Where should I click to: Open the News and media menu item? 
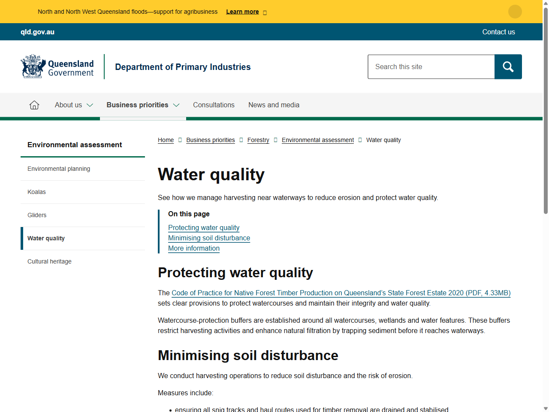274,105
